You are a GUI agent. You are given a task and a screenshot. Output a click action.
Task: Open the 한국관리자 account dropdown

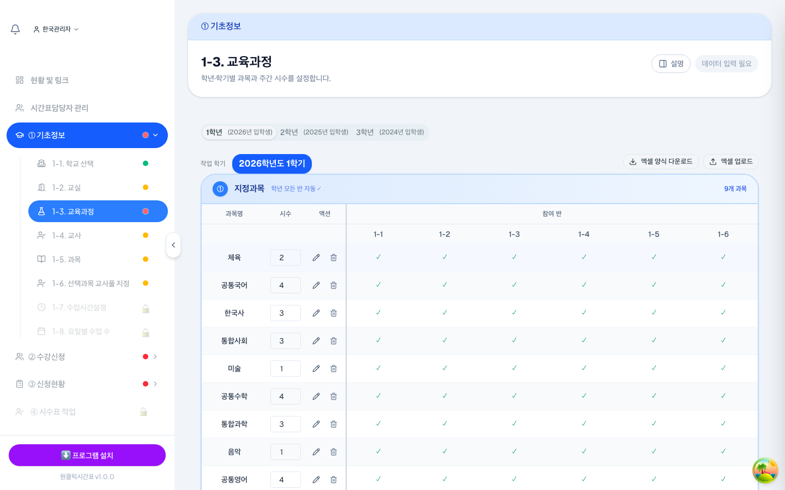click(56, 29)
